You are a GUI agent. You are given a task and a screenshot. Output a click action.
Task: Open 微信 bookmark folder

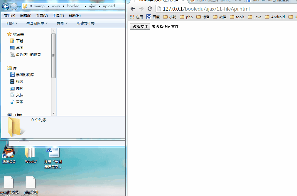(220, 17)
